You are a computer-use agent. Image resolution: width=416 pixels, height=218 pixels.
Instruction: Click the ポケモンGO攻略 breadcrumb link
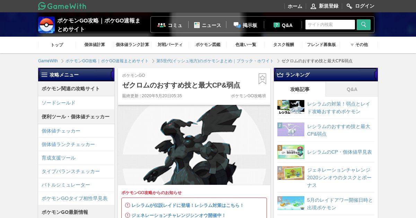point(107,61)
